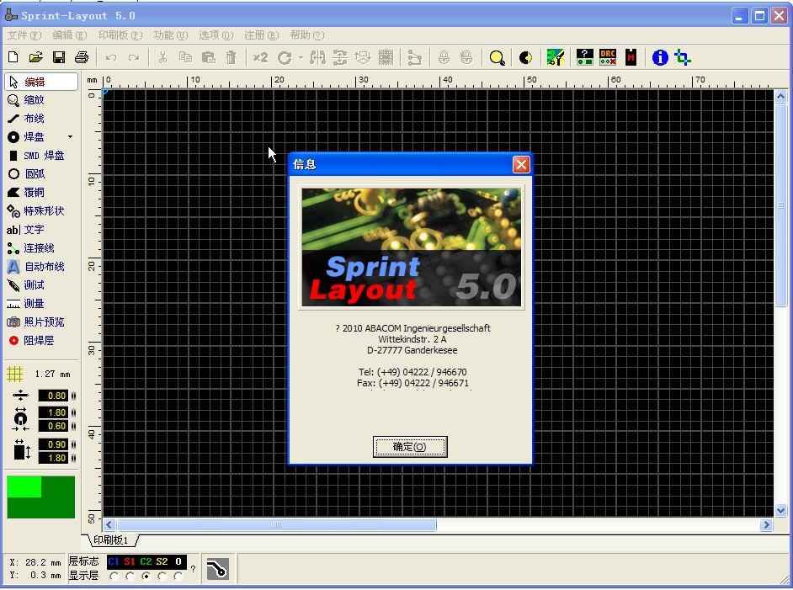793x590 pixels.
Task: Switch to the 印刷板1 board tab
Action: (111, 540)
